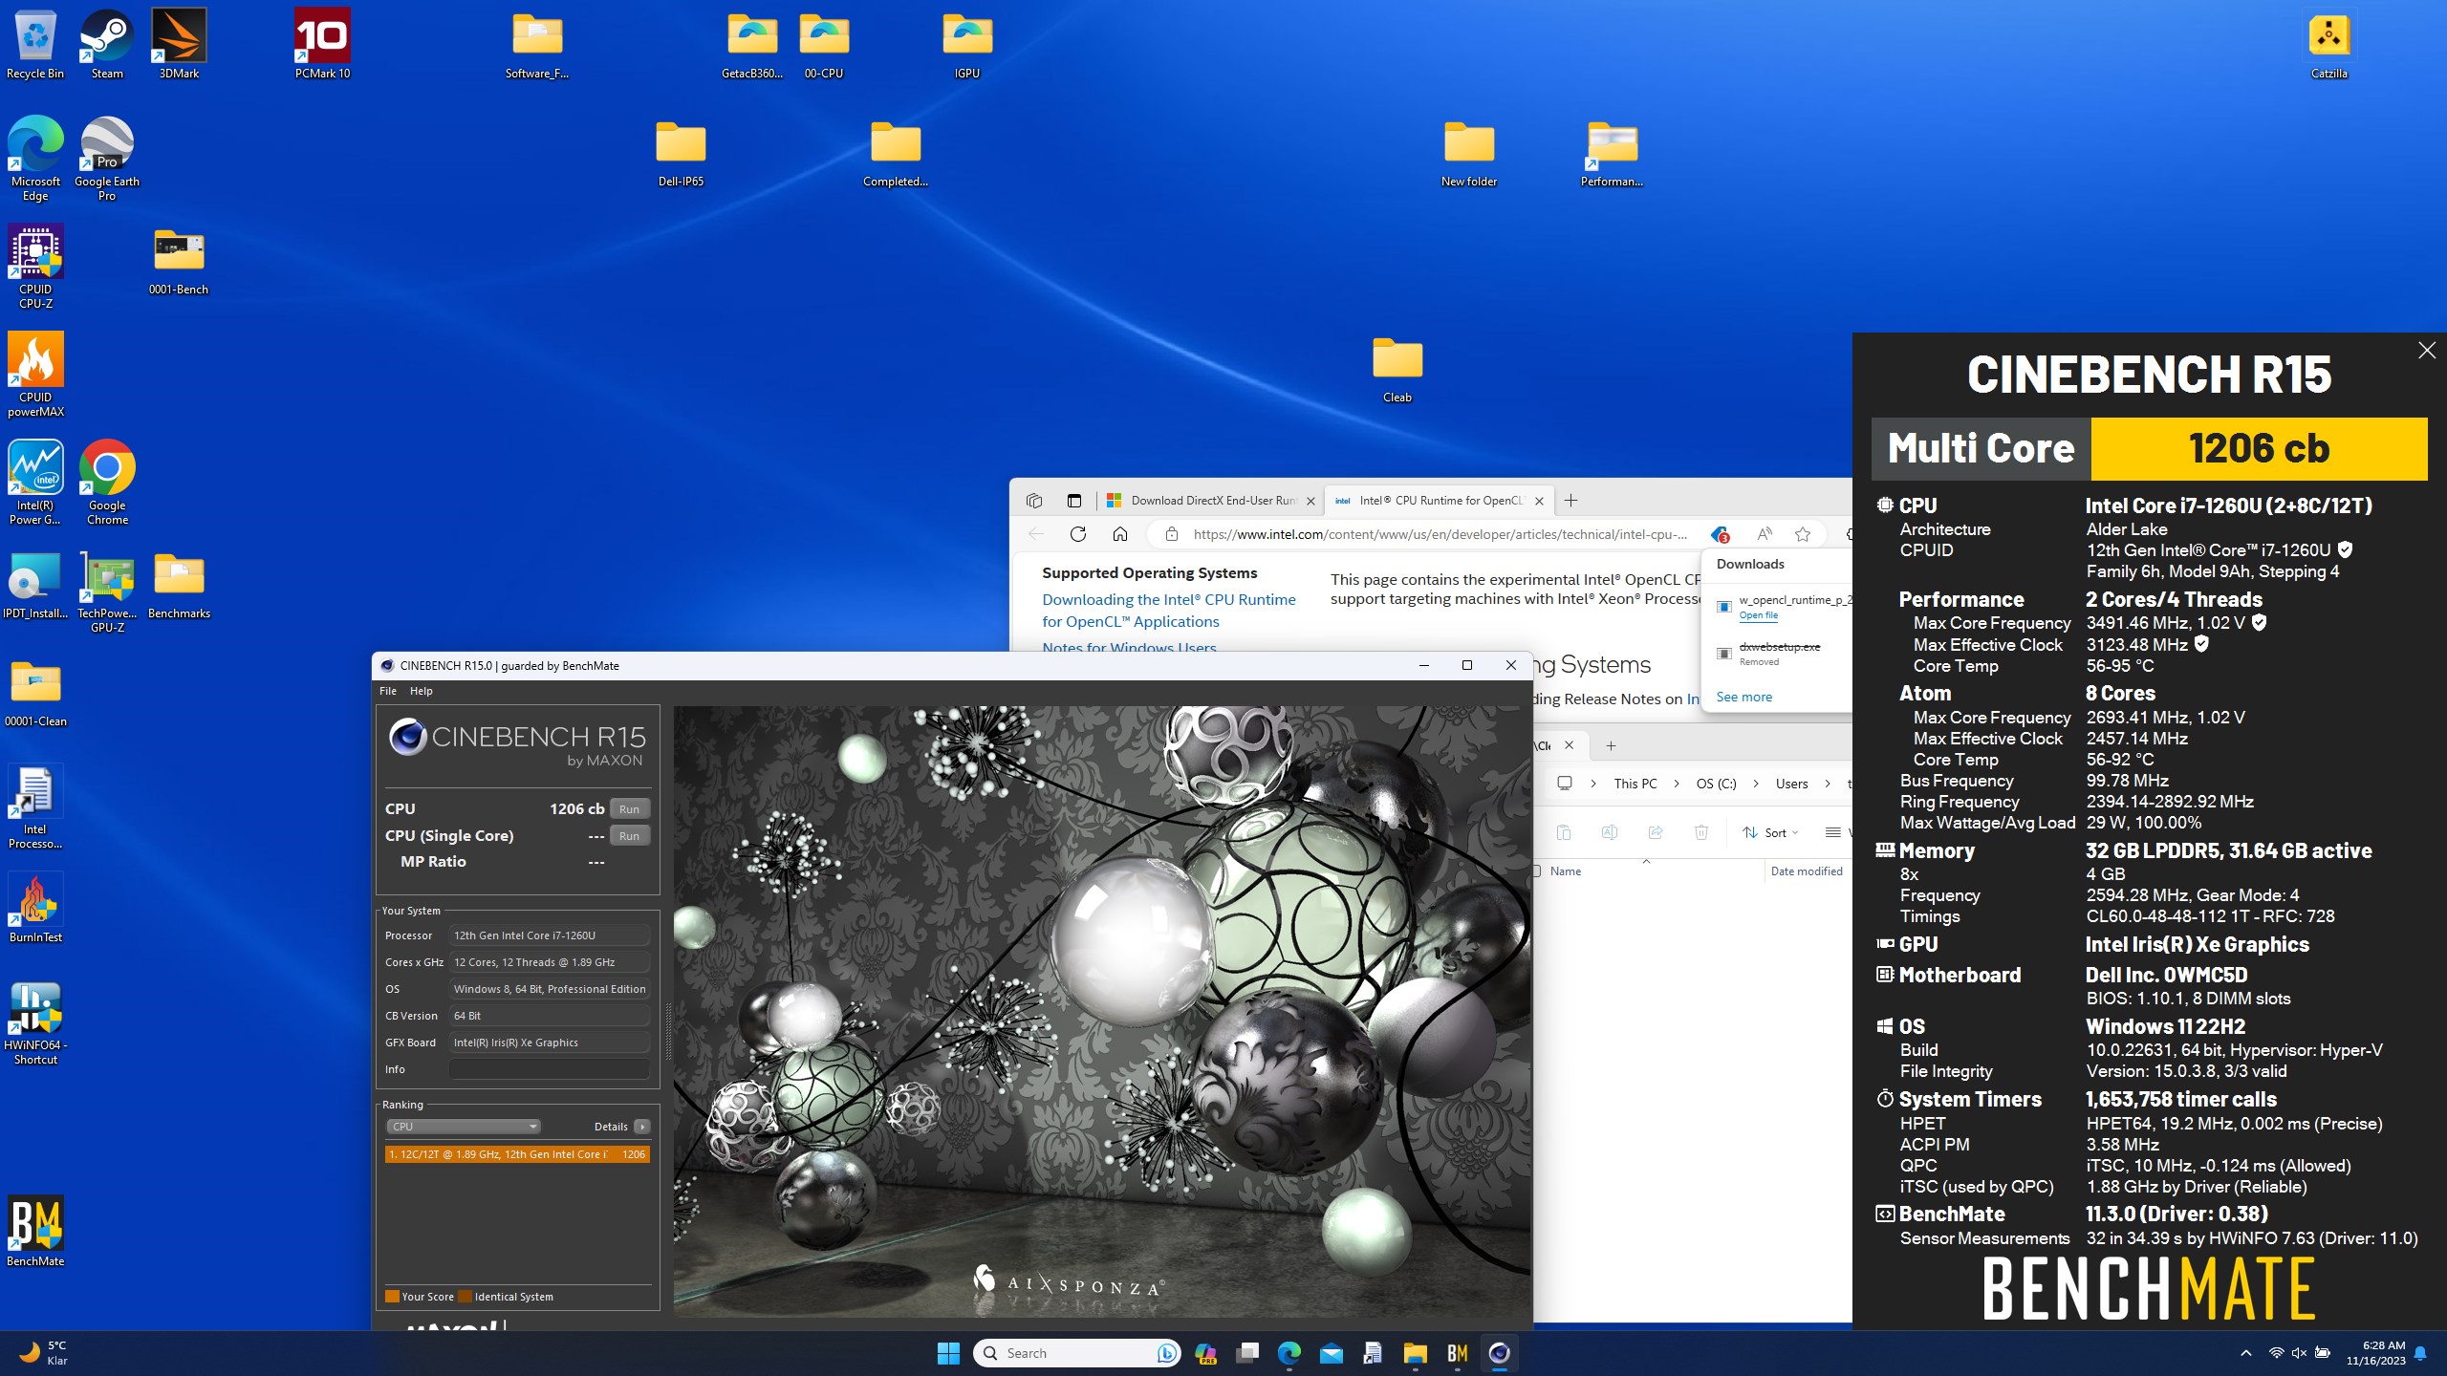The image size is (2447, 1376).
Task: Click the delete icon in File Explorer
Action: [x=1700, y=832]
